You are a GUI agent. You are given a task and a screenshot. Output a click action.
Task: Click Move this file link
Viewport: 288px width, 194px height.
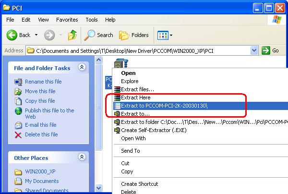(x=40, y=91)
